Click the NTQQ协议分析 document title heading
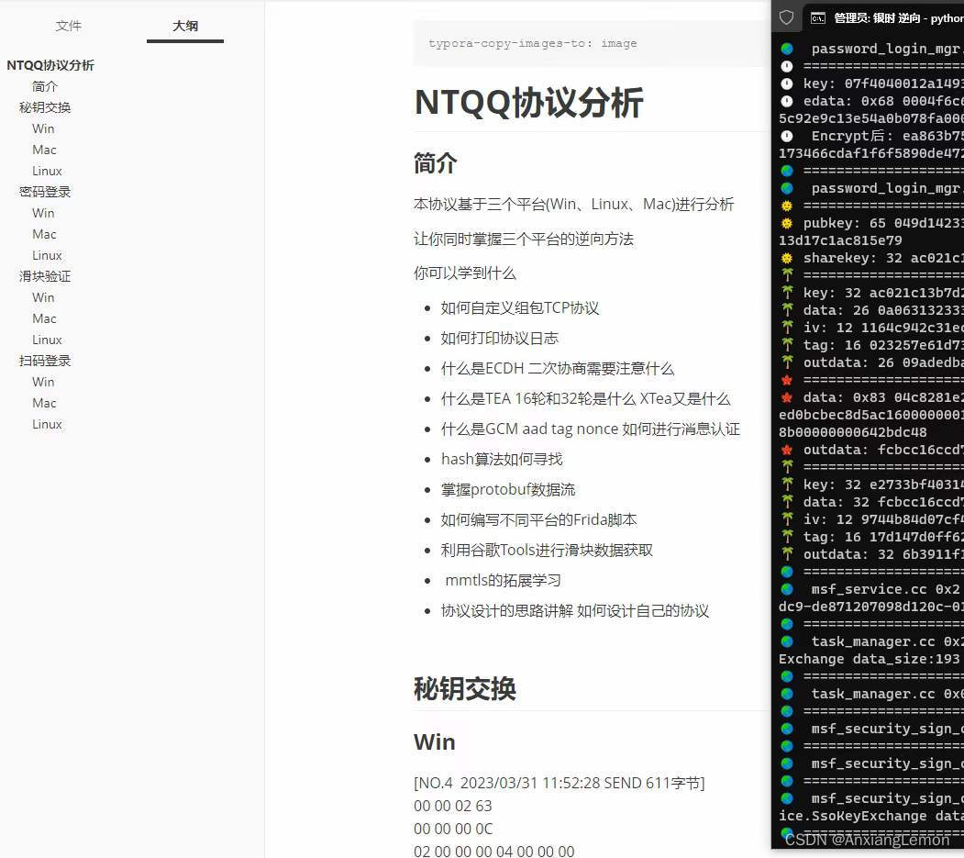Screen dimensions: 964x858 pos(528,102)
